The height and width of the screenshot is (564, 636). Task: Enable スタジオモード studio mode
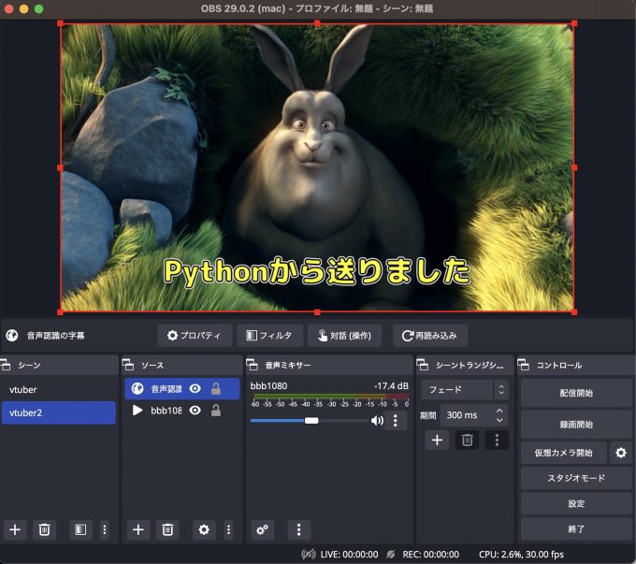576,478
